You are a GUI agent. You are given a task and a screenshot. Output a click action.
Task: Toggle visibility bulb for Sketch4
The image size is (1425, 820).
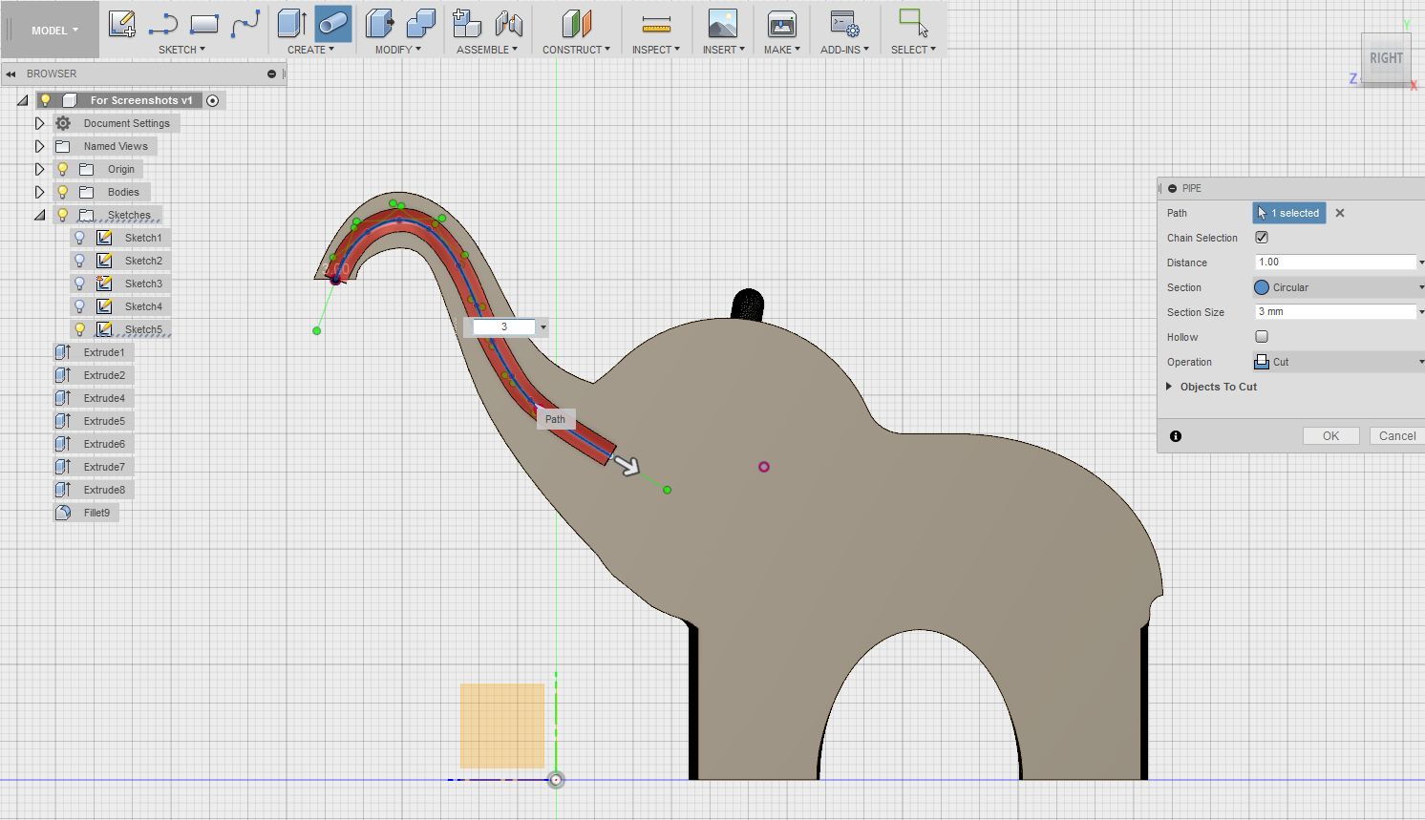80,306
